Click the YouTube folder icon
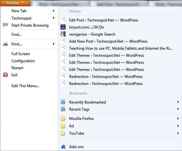 tap(63, 133)
